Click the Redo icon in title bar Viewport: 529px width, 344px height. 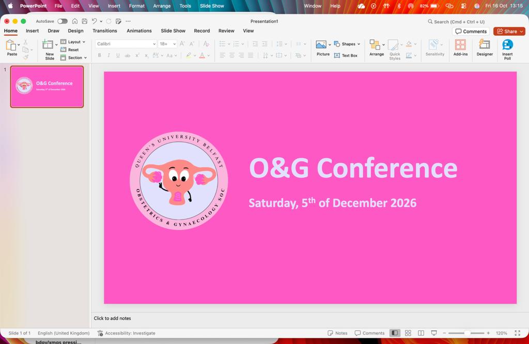point(108,21)
